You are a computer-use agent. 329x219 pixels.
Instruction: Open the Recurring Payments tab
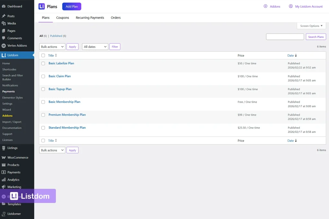[x=90, y=18]
